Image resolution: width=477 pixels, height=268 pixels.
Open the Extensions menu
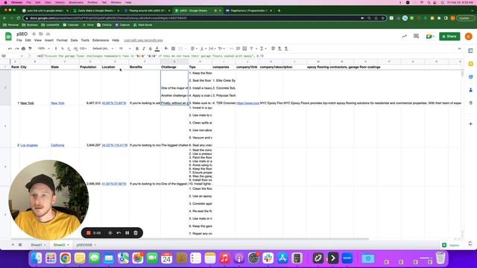pos(101,40)
